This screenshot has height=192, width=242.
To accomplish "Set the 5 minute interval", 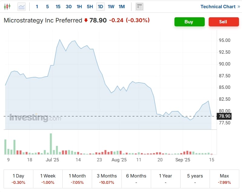I will click(47, 7).
